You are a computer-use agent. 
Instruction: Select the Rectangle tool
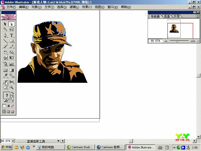click(12, 41)
